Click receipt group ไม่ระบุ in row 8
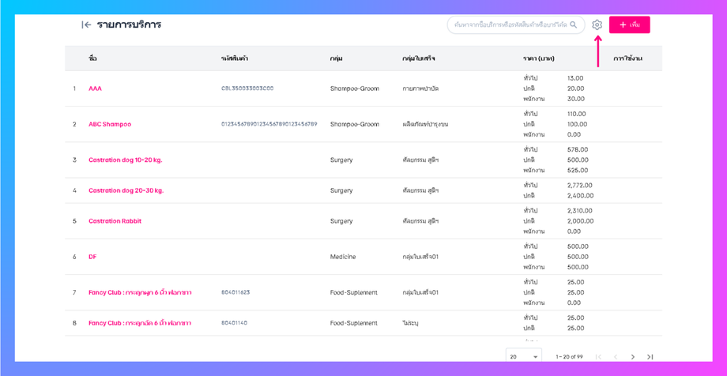Image resolution: width=727 pixels, height=376 pixels. pyautogui.click(x=410, y=323)
